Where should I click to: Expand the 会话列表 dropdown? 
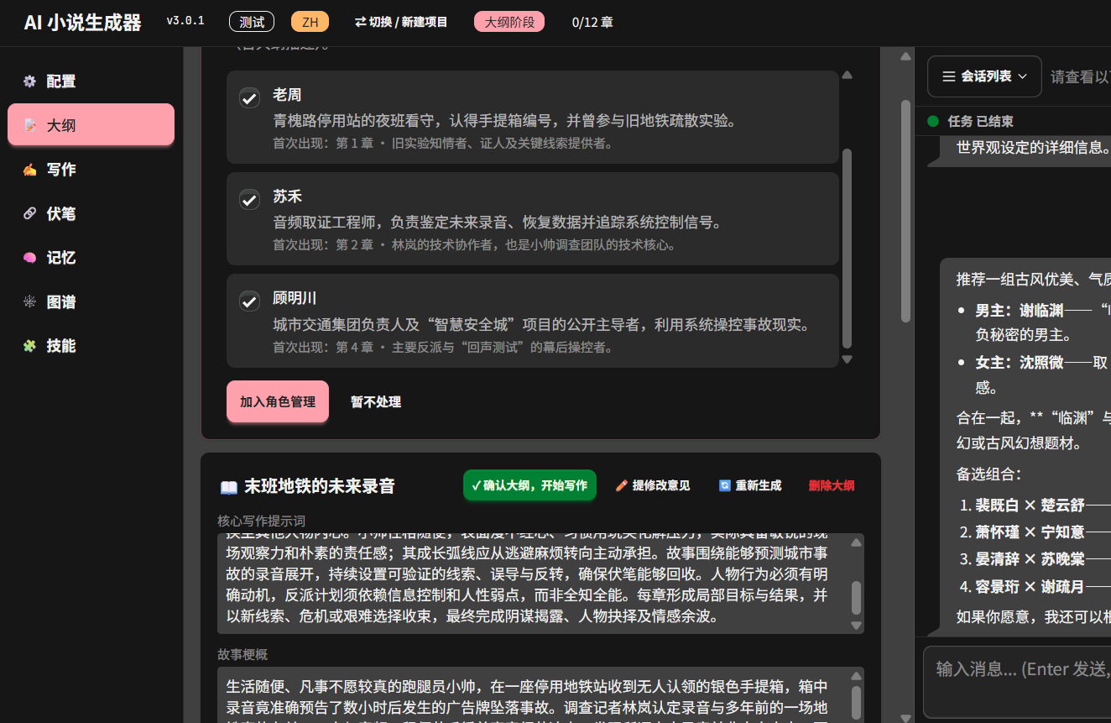pyautogui.click(x=984, y=76)
